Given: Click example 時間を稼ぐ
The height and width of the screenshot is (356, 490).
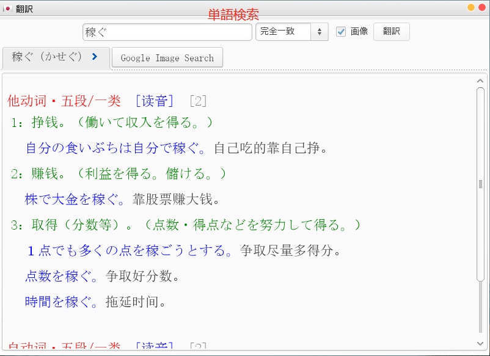Looking at the screenshot, I should point(61,302).
